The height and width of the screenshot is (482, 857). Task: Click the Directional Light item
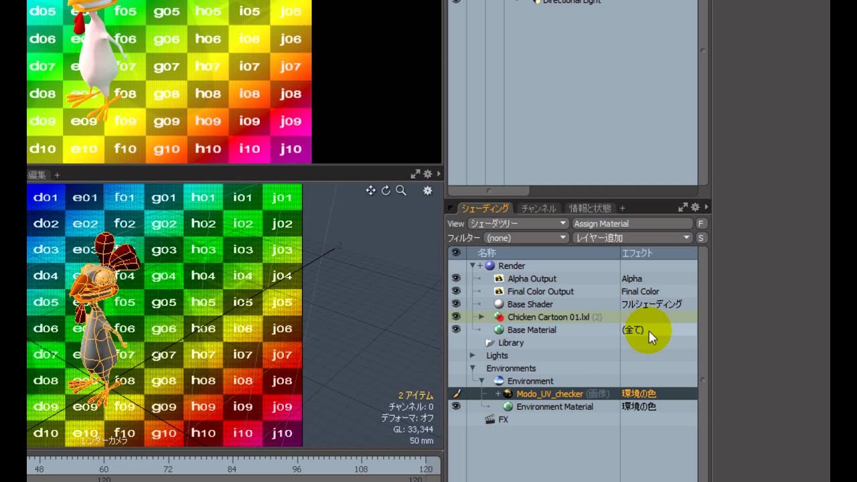pos(571,2)
